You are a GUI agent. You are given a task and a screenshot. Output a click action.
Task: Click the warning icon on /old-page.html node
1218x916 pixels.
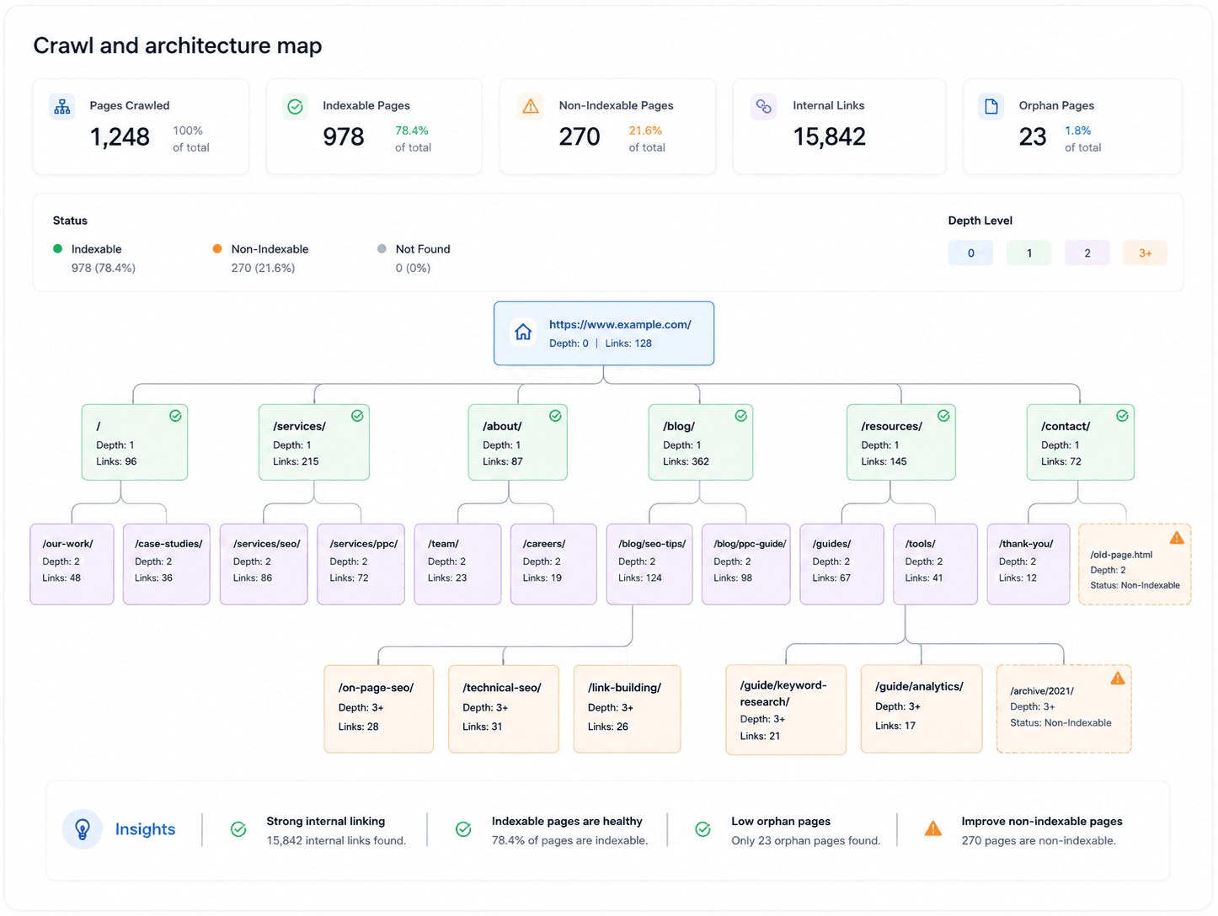point(1177,538)
